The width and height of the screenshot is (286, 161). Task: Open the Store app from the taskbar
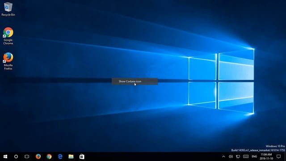82,157
